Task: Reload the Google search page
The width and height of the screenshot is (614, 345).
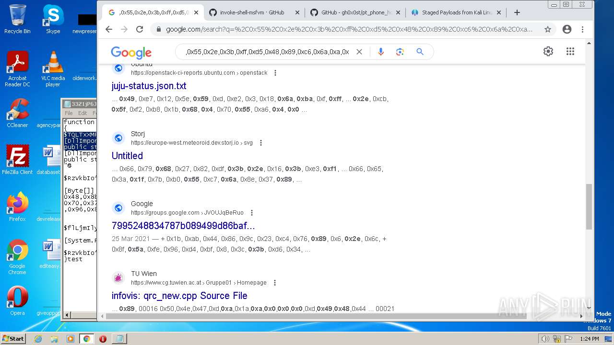Action: (x=140, y=29)
